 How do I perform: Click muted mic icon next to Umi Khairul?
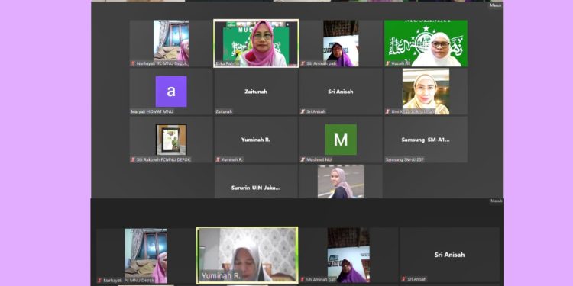coord(387,111)
